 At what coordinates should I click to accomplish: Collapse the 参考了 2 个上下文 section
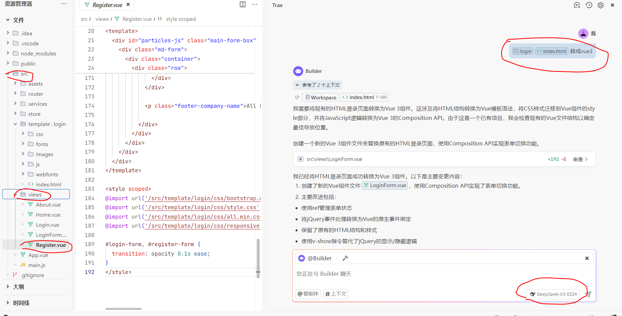[x=318, y=85]
